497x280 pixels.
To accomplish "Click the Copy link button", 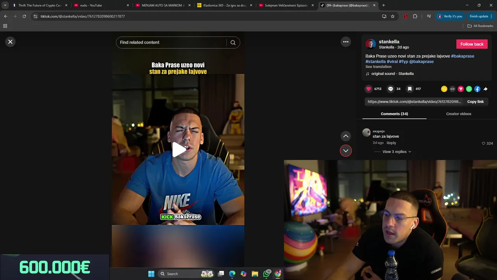I will pos(475,101).
